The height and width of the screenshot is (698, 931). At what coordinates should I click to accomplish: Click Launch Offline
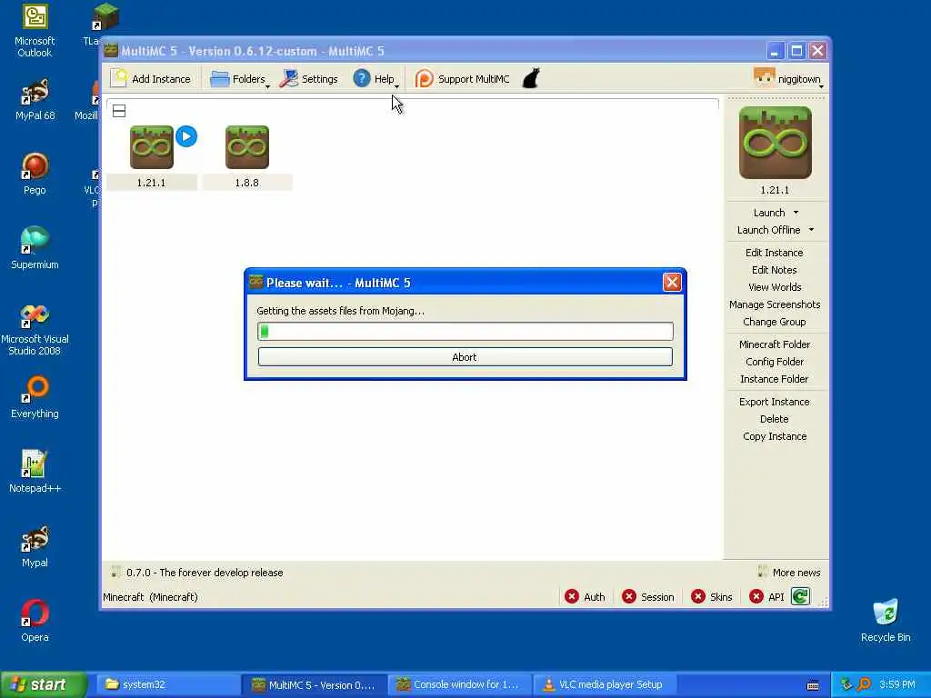(768, 230)
